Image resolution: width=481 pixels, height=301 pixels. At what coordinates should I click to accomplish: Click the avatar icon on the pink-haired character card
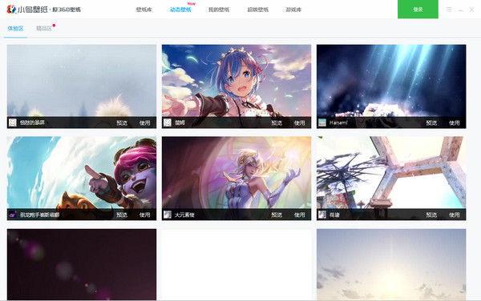pos(12,215)
